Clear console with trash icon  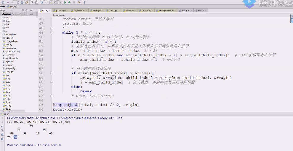2,139
